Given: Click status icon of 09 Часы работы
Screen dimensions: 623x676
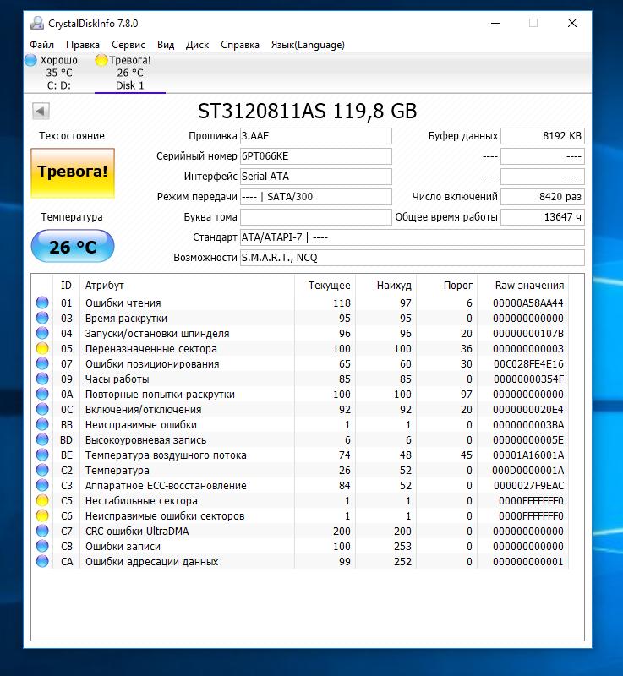Looking at the screenshot, I should pos(42,379).
